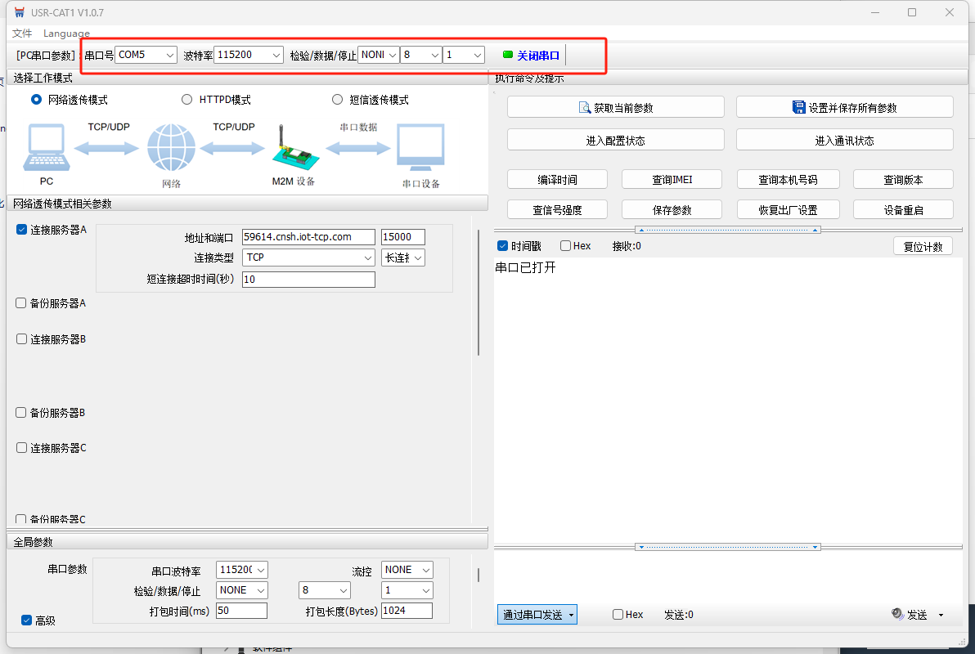This screenshot has width=975, height=654.
Task: Click the server address input field
Action: 308,237
